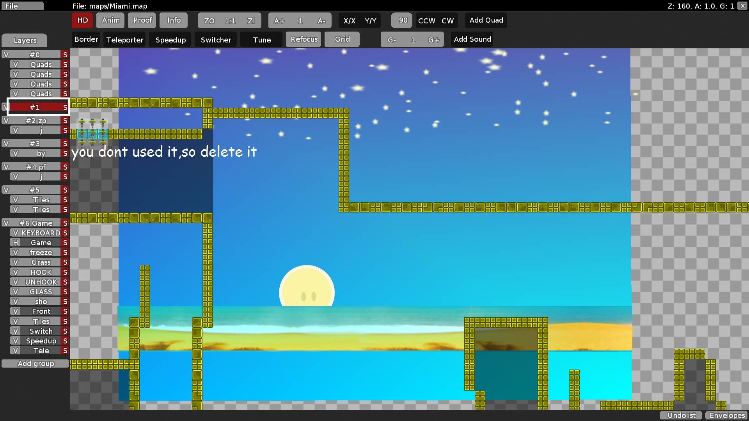749x421 pixels.
Task: Collapse group #5 with Tiles layers
Action: (35, 190)
